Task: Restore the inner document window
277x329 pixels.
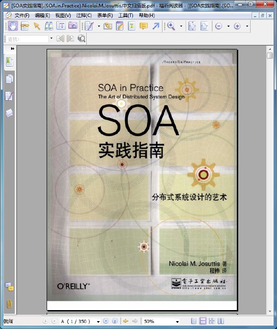Action: pyautogui.click(x=263, y=15)
